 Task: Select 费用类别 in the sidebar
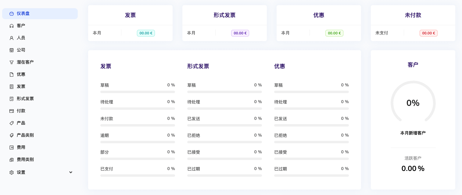[25, 159]
